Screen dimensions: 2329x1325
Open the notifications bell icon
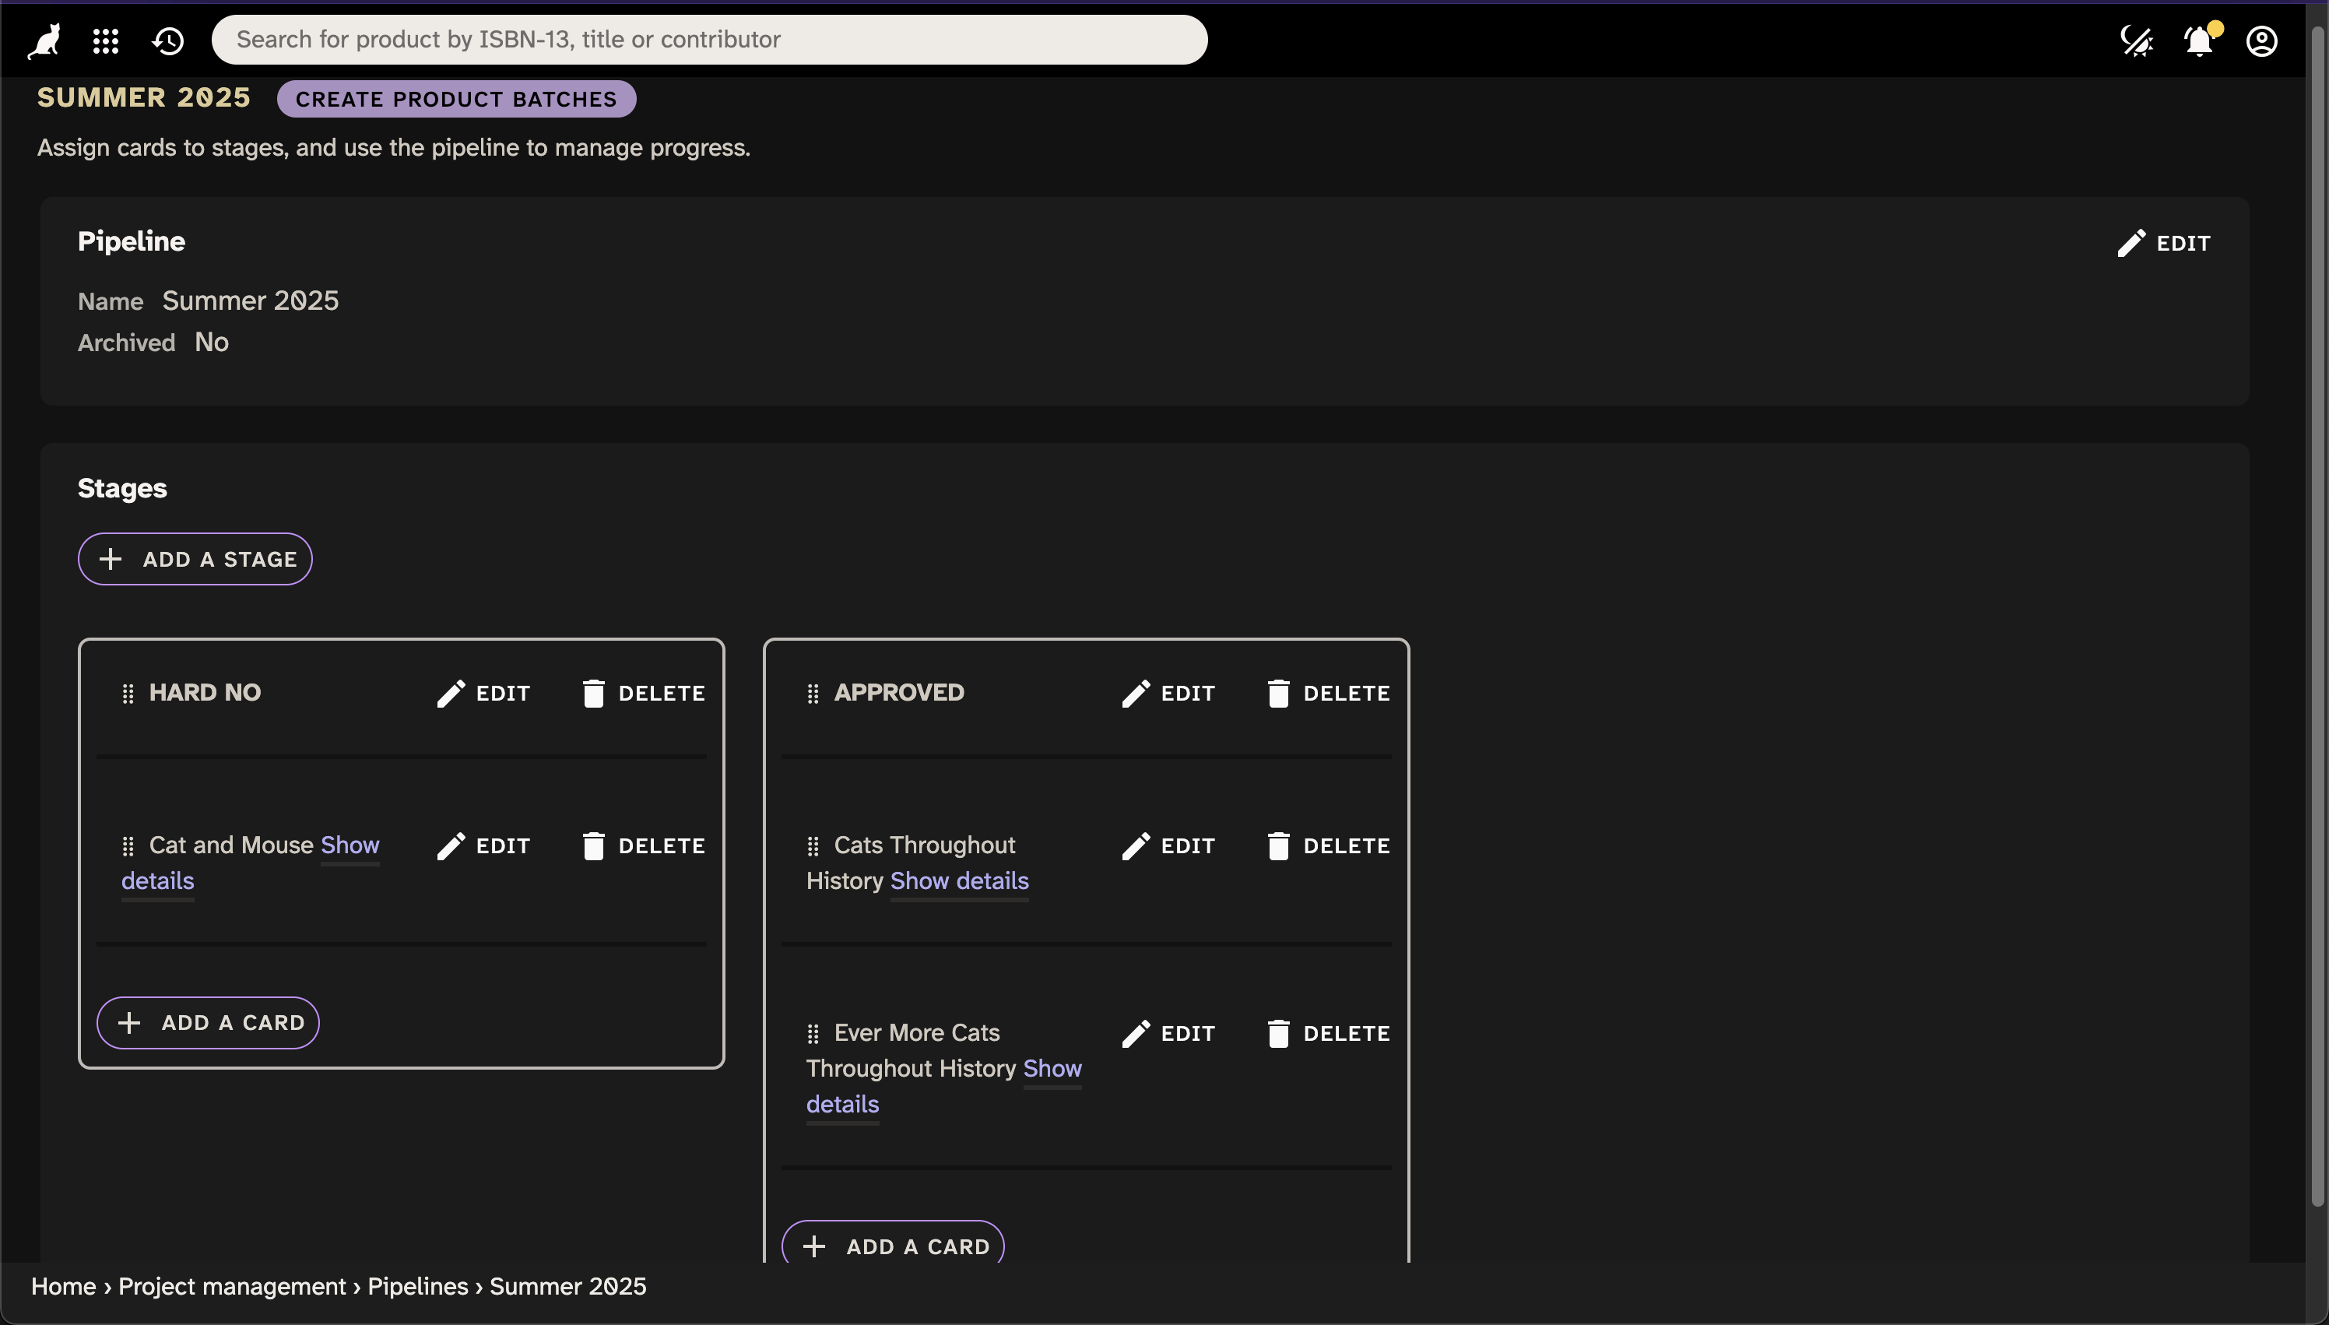click(x=2199, y=40)
